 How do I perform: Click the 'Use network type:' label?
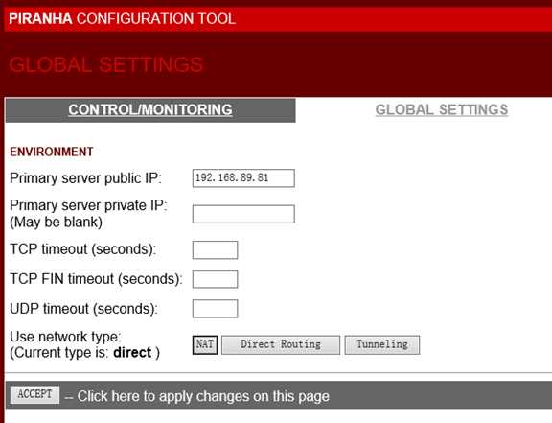(x=65, y=337)
